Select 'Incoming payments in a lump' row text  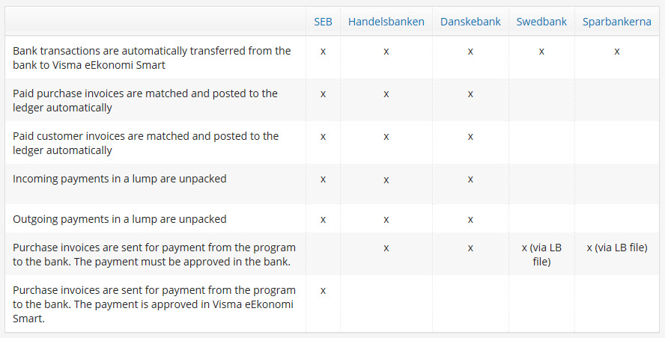[x=120, y=179]
